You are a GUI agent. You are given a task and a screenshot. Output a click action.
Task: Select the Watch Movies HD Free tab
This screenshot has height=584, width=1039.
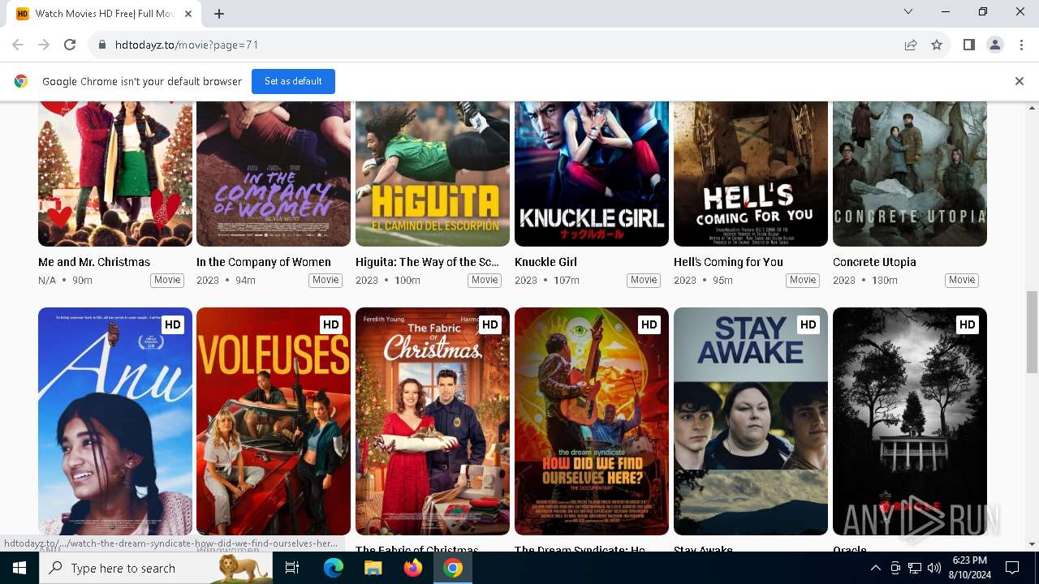tap(106, 14)
